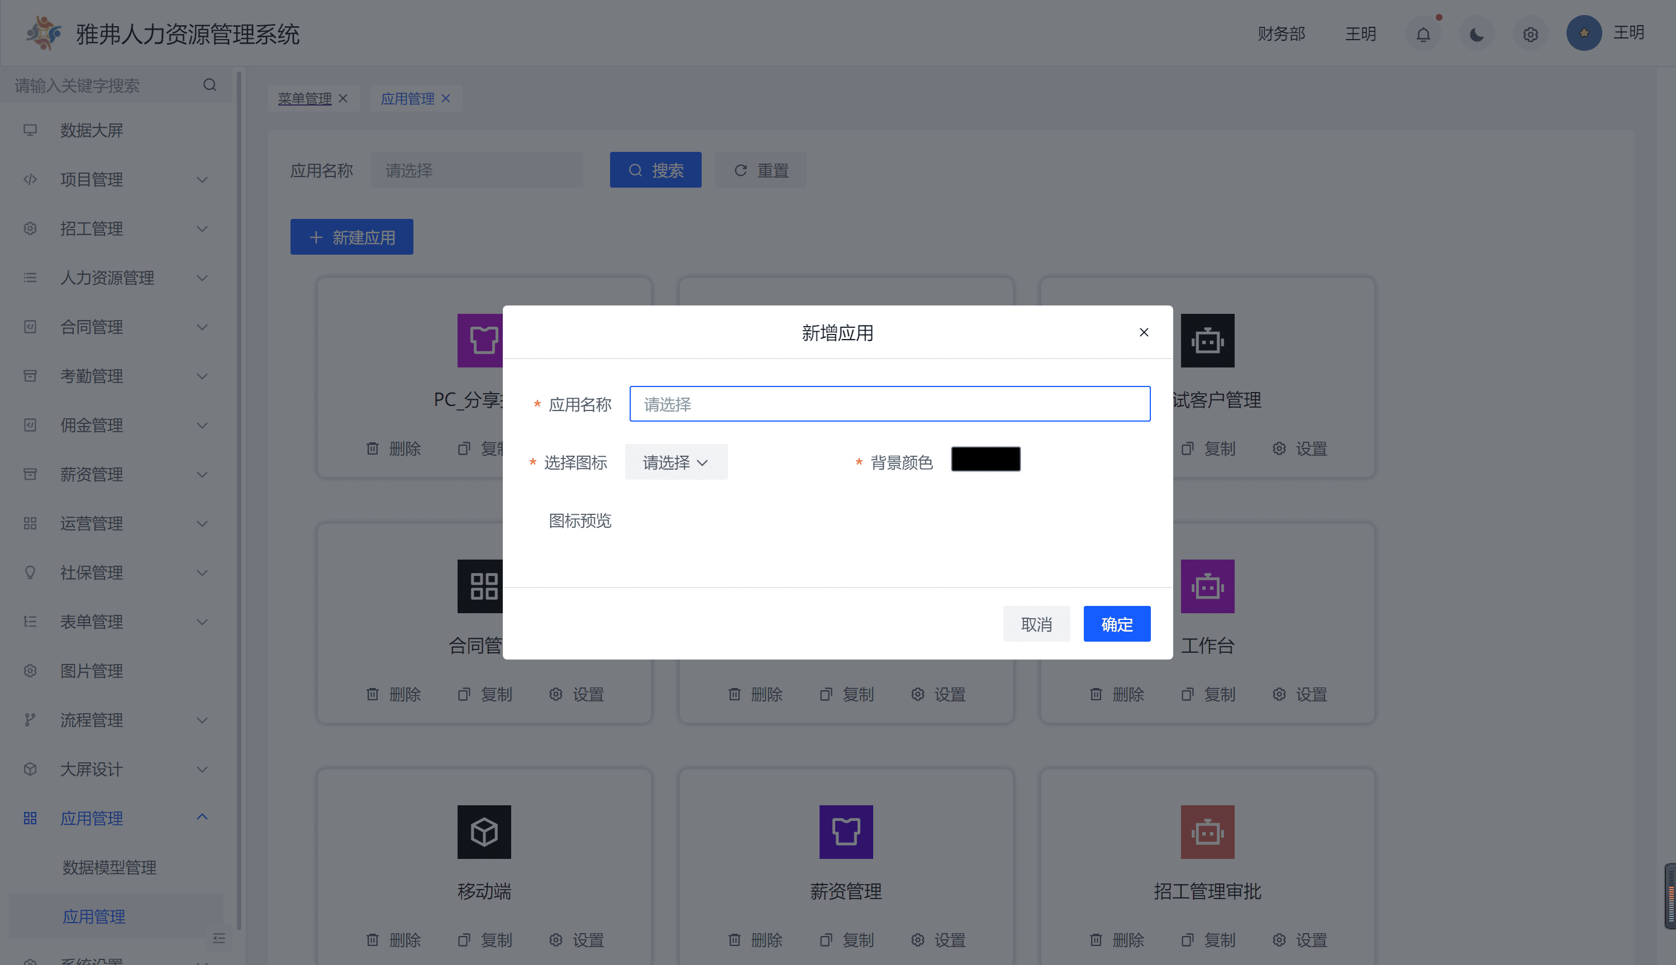Image resolution: width=1676 pixels, height=965 pixels.
Task: Click the 应用名称 filter field
Action: 477,170
